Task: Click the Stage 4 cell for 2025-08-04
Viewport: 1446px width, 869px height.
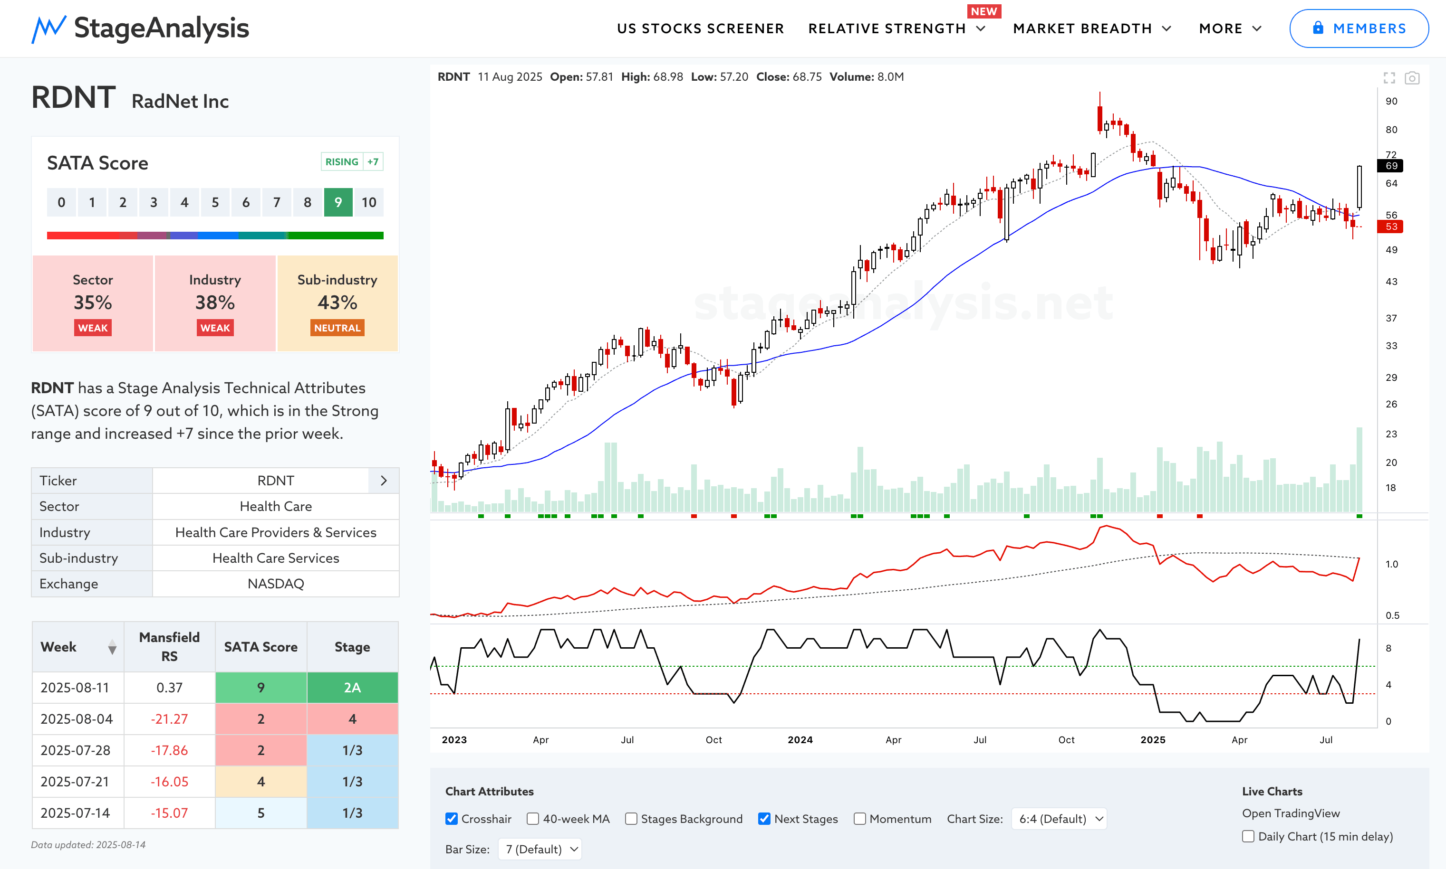Action: point(352,719)
